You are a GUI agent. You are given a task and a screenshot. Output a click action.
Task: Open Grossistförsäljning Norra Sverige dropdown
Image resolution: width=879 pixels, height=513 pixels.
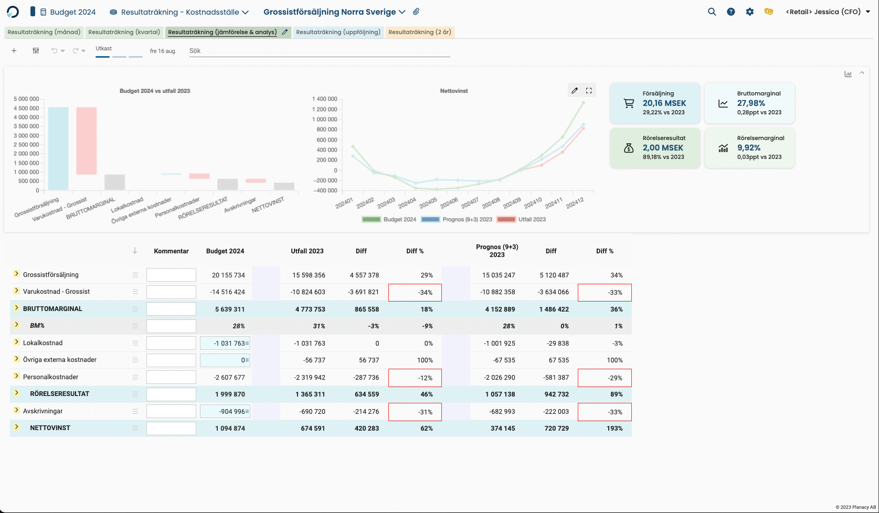click(334, 12)
